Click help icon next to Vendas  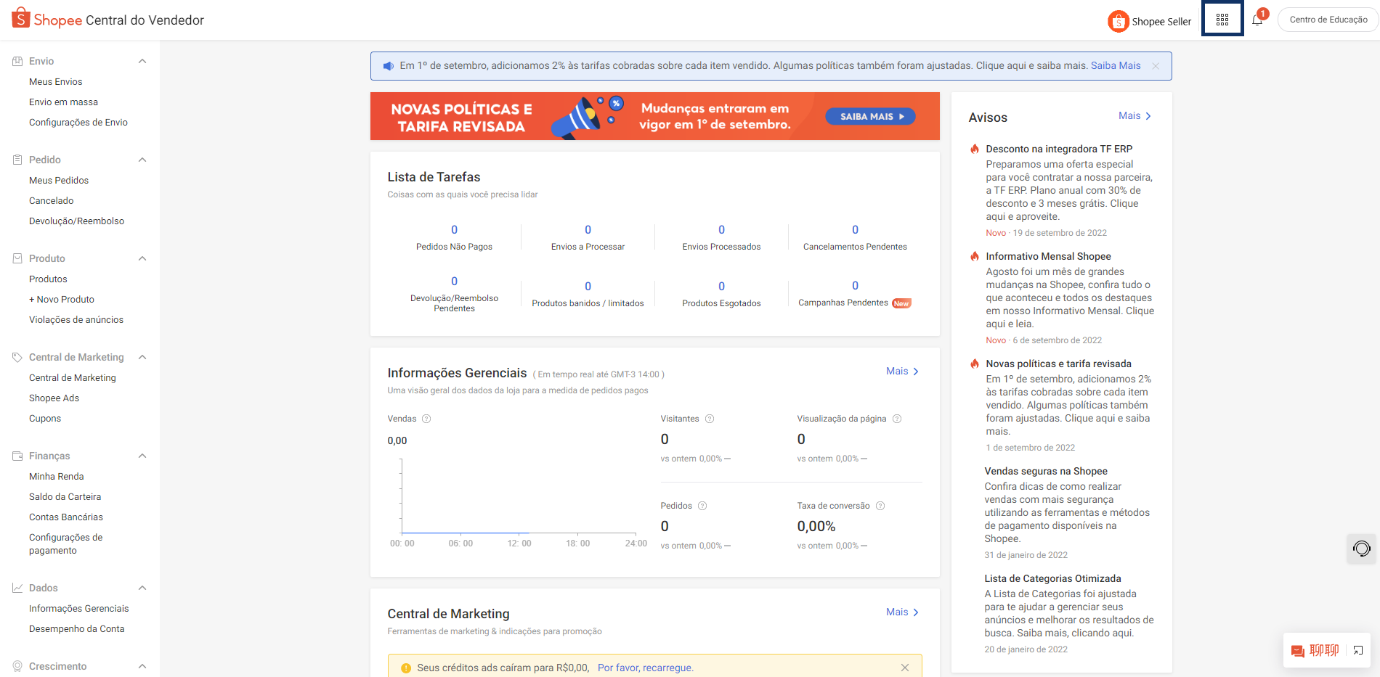point(426,419)
